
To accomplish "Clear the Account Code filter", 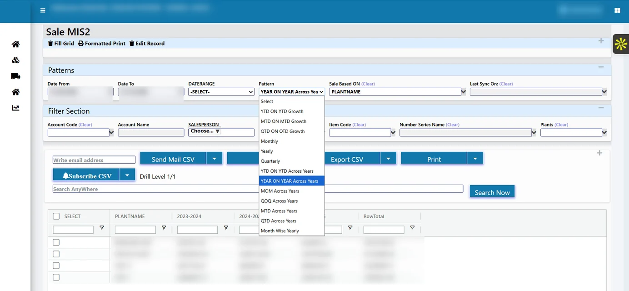I will click(x=85, y=125).
